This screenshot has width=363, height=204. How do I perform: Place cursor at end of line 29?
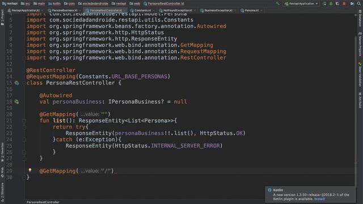[115, 171]
